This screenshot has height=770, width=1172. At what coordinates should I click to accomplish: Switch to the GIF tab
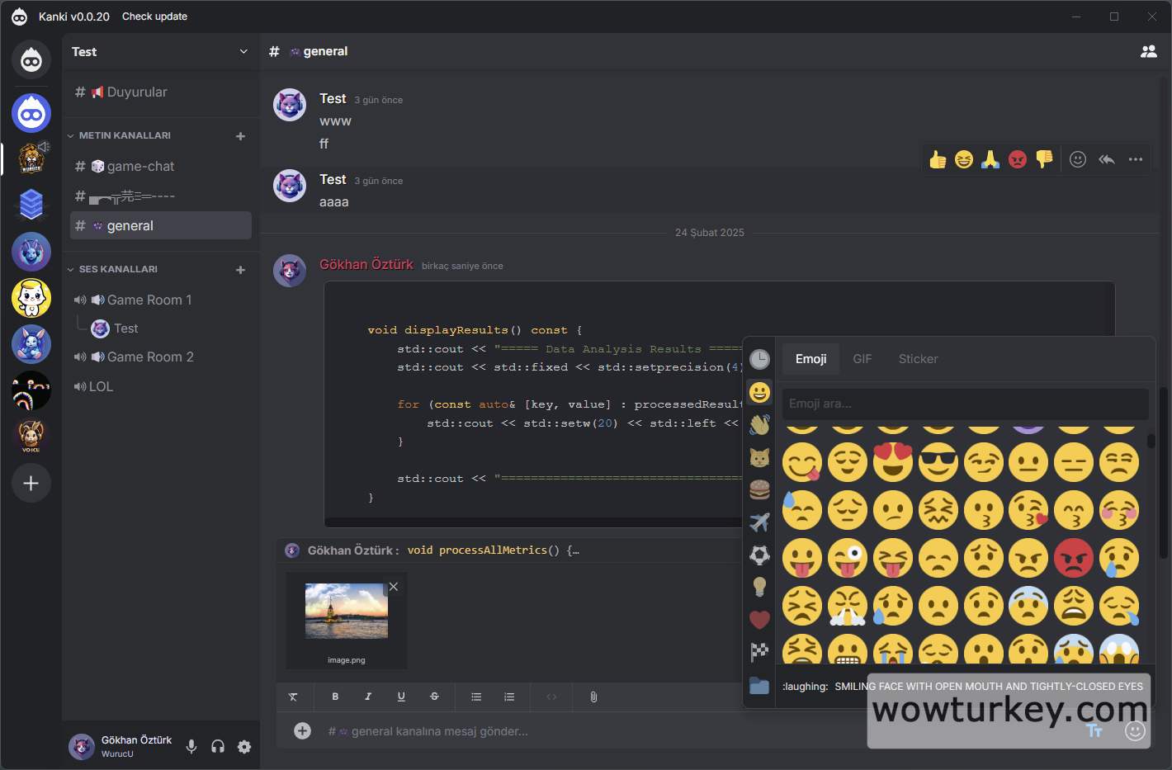coord(862,359)
